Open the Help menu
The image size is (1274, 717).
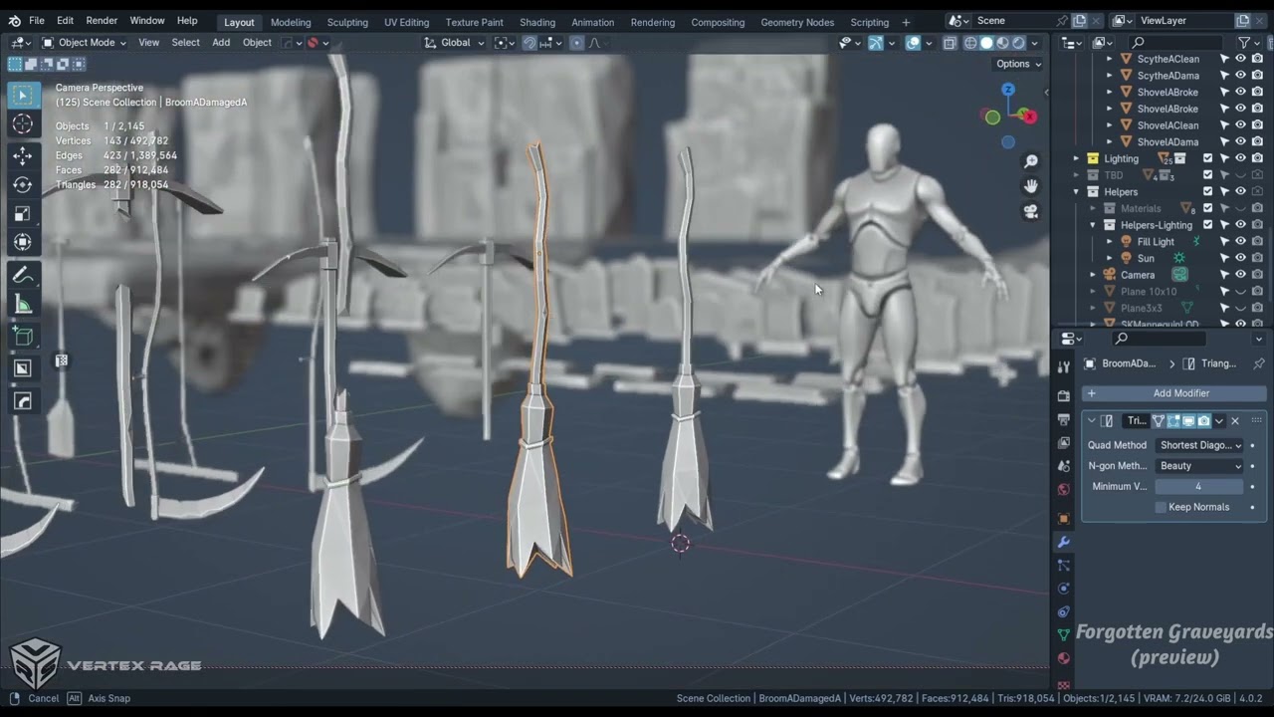187,21
